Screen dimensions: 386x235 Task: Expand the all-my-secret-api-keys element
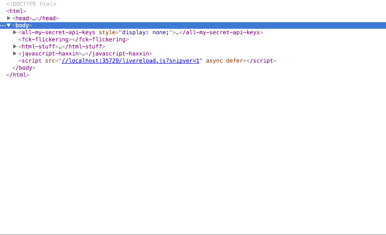pyautogui.click(x=15, y=32)
